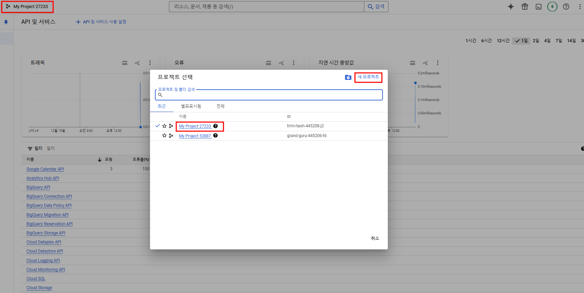Open the BigQuery Reservation API link
Viewport: 584px width, 293px height.
(x=49, y=224)
